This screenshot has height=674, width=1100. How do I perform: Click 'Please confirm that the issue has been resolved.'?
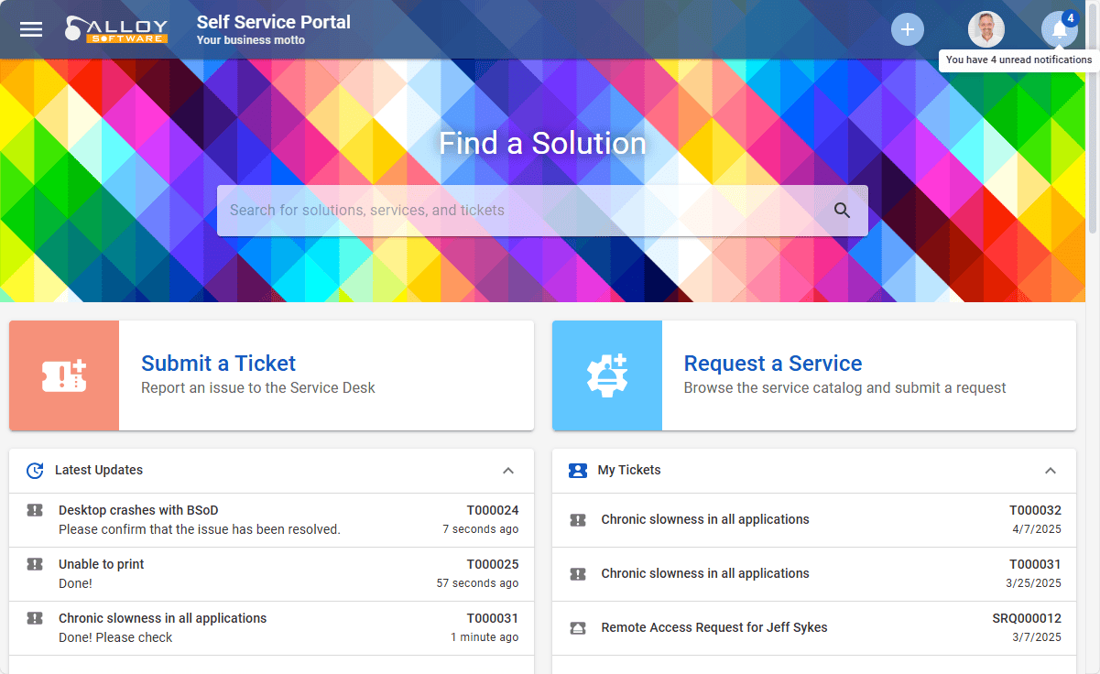coord(200,529)
